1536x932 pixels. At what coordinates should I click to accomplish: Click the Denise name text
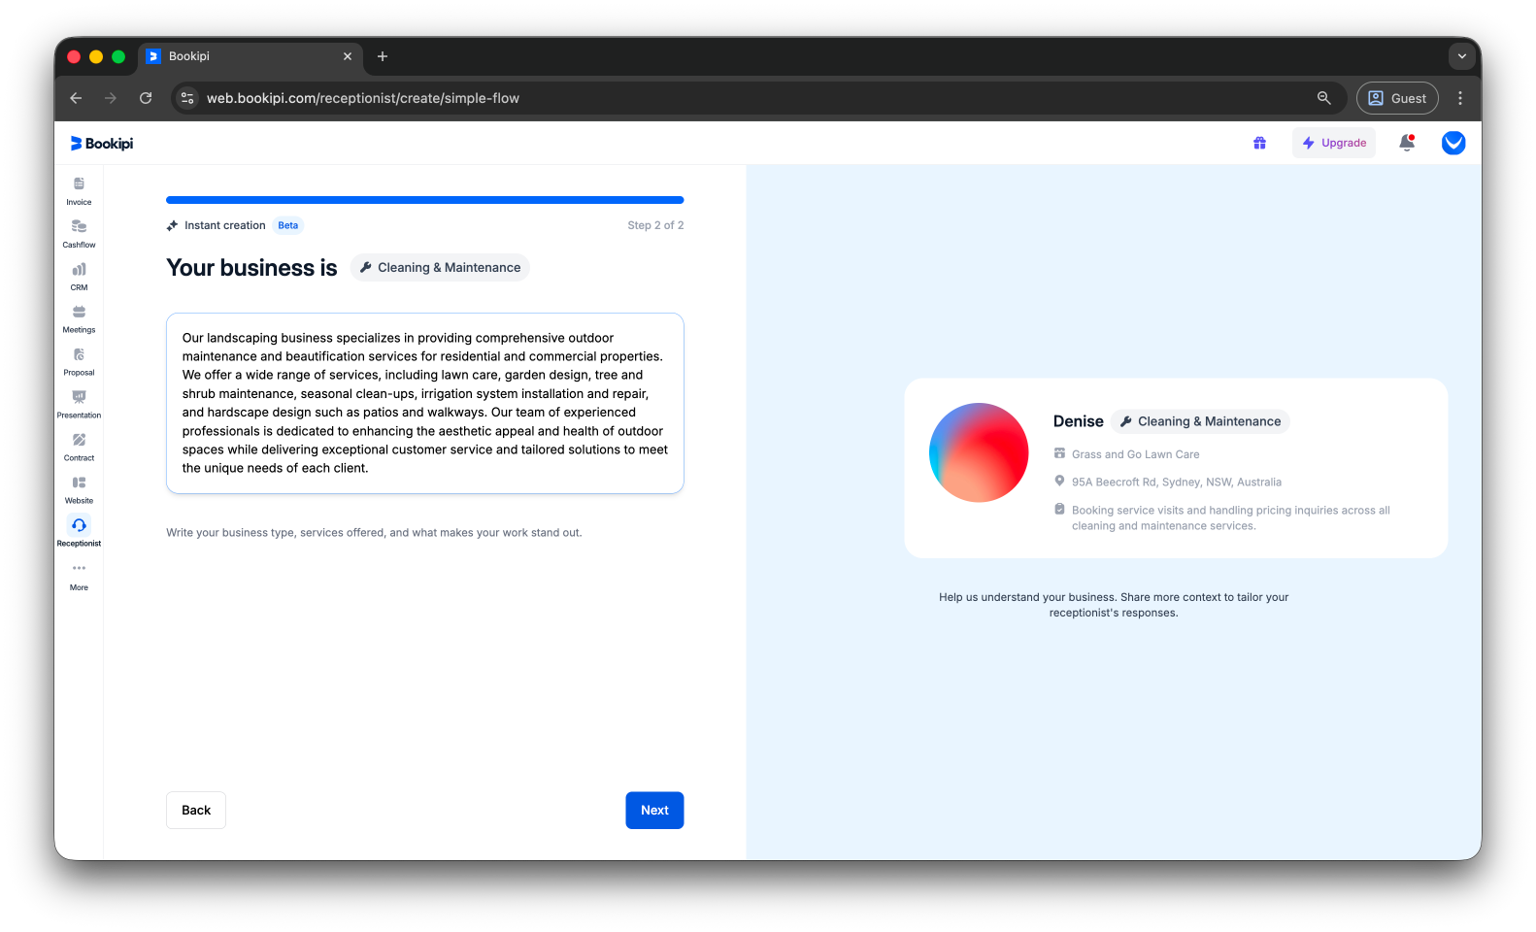[x=1078, y=421]
